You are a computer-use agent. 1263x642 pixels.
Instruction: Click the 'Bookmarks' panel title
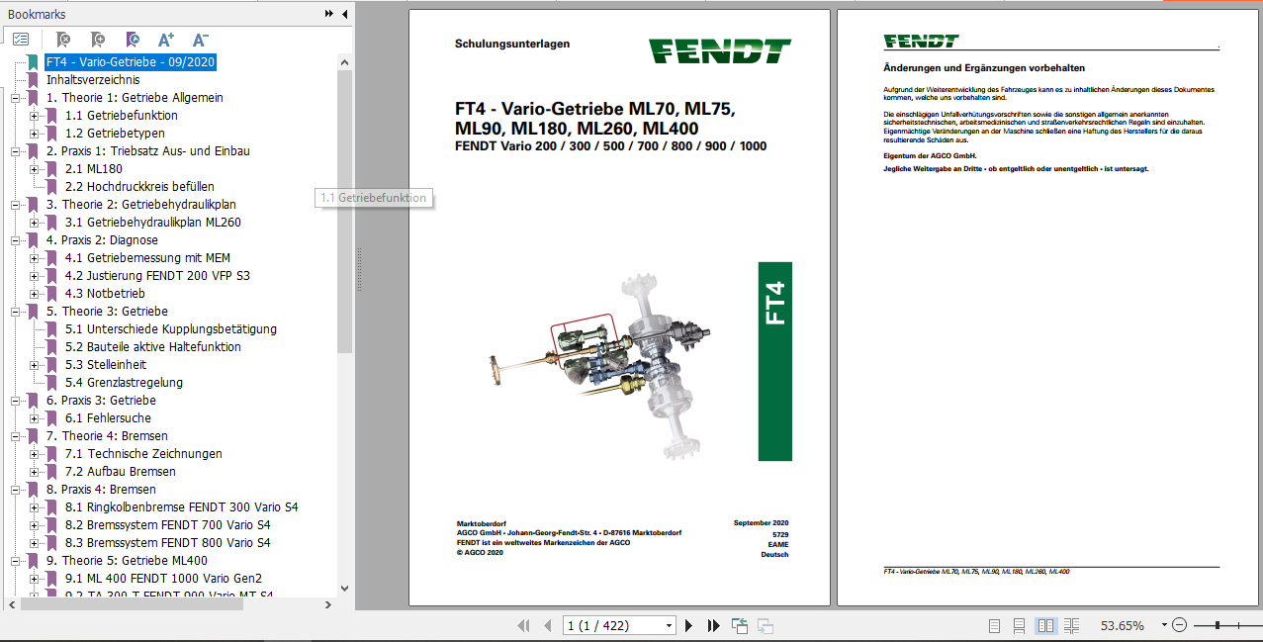tap(37, 14)
